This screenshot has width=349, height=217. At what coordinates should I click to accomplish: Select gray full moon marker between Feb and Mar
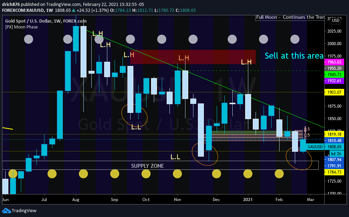coord(295,39)
